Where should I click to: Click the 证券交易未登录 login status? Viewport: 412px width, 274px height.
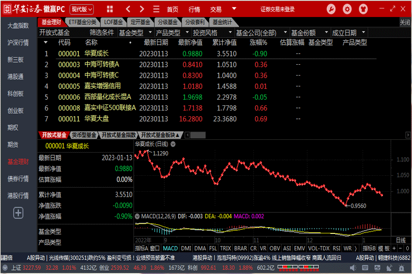tap(278, 9)
